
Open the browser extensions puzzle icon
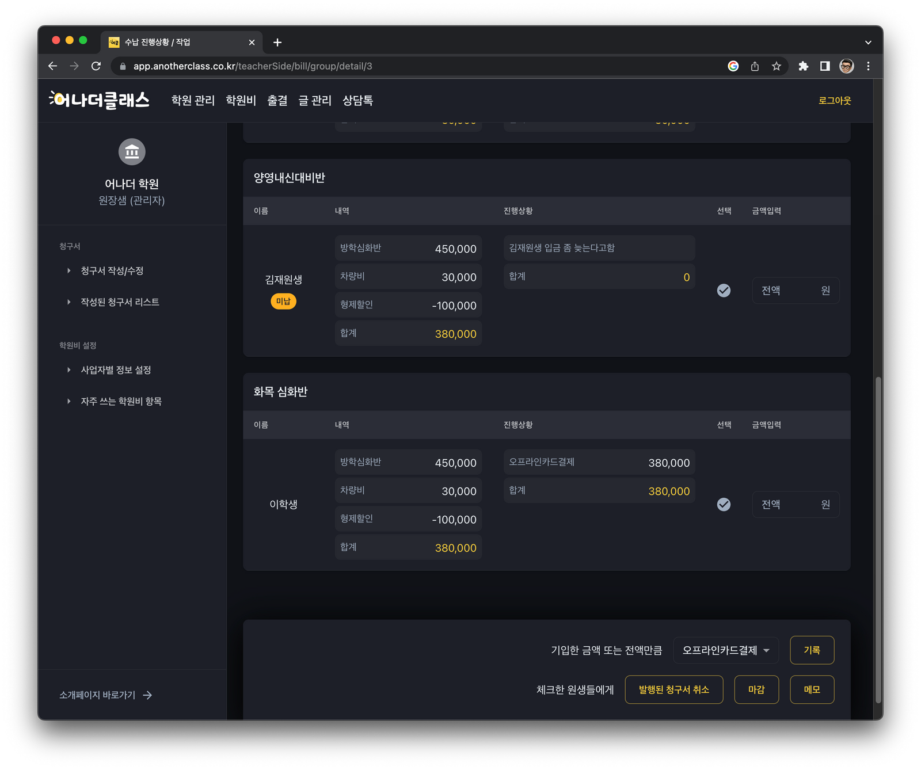(x=803, y=66)
